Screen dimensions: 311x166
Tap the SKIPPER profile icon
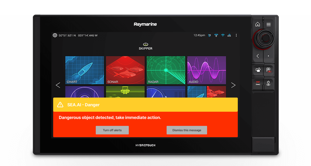point(145,44)
